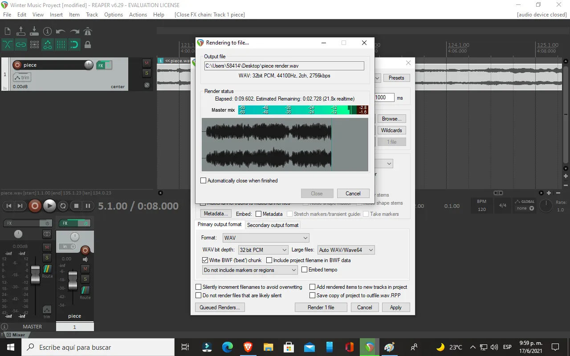The width and height of the screenshot is (570, 356).
Task: Toggle the locking padlock icon
Action: click(x=88, y=44)
